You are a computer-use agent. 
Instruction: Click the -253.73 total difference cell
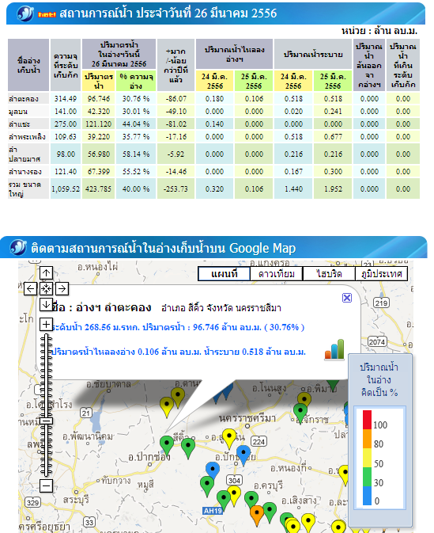tap(176, 188)
